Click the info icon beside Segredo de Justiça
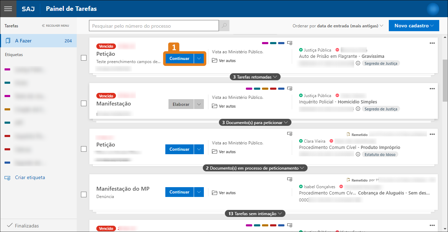Image resolution: width=448 pixels, height=232 pixels. 358,63
